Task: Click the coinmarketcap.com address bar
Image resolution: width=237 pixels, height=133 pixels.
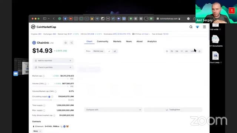Action: click(x=168, y=19)
